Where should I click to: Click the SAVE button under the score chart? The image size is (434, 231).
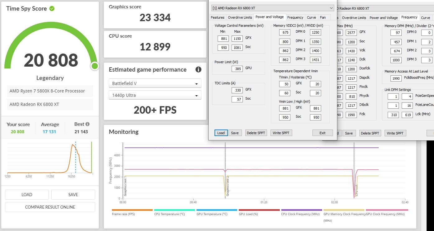pos(73,195)
